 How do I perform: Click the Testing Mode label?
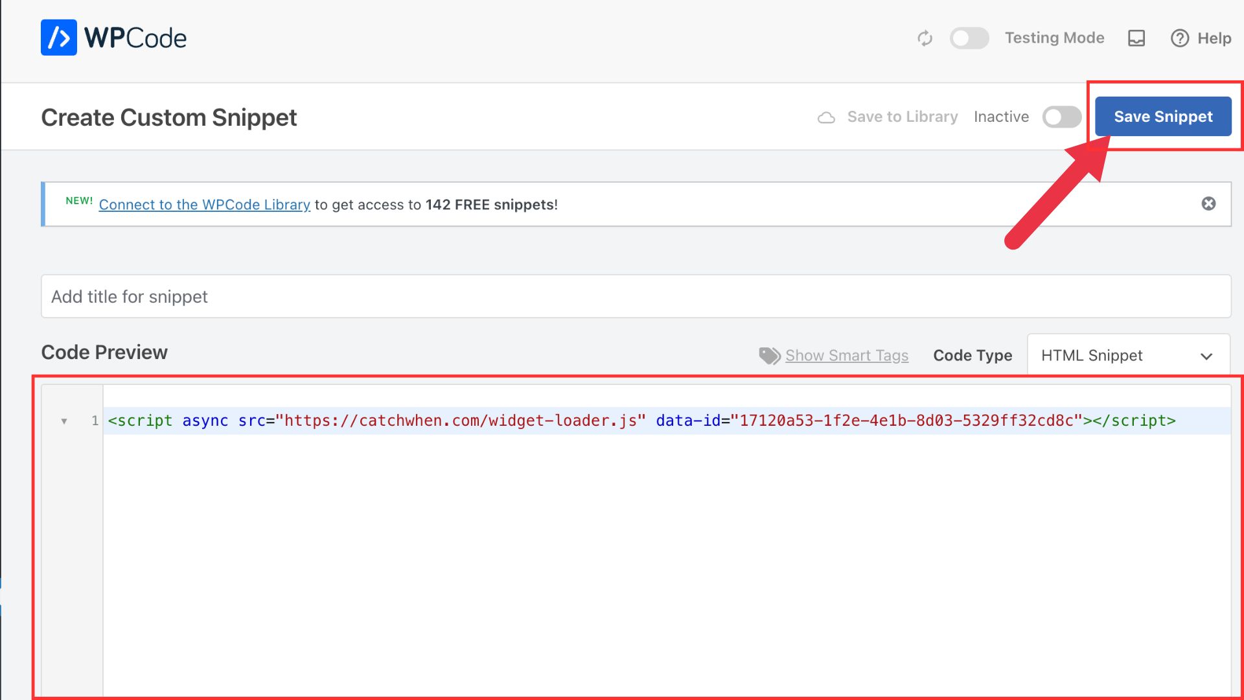pos(1054,38)
